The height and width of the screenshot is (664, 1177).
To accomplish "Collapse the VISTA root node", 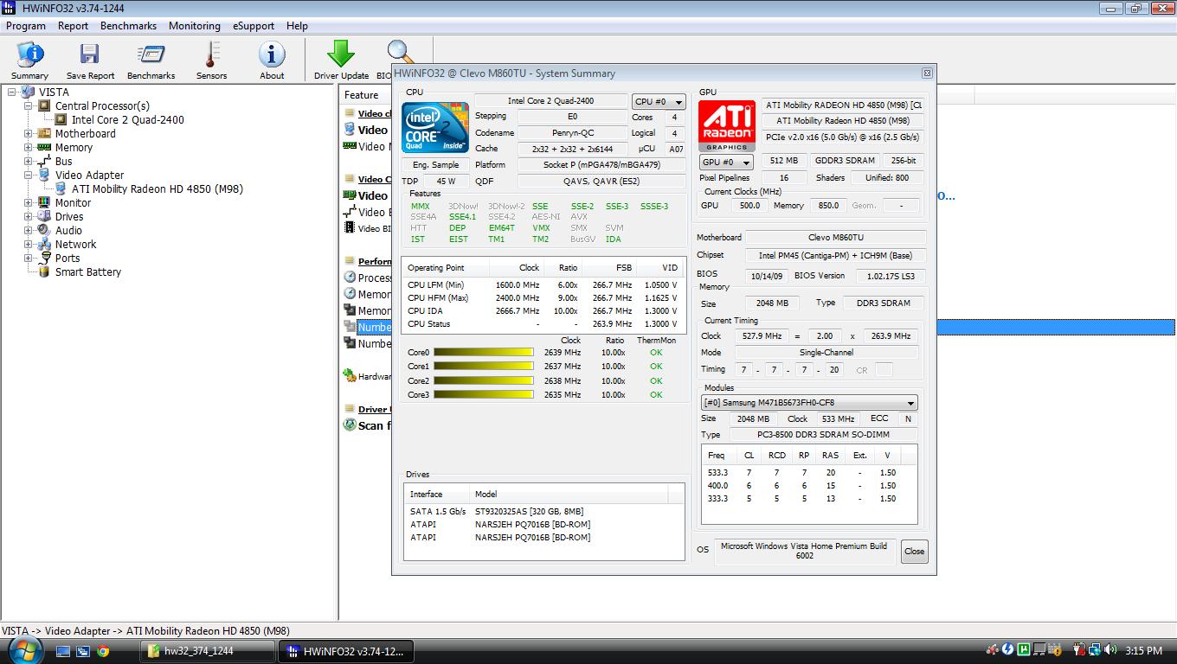I will point(12,93).
